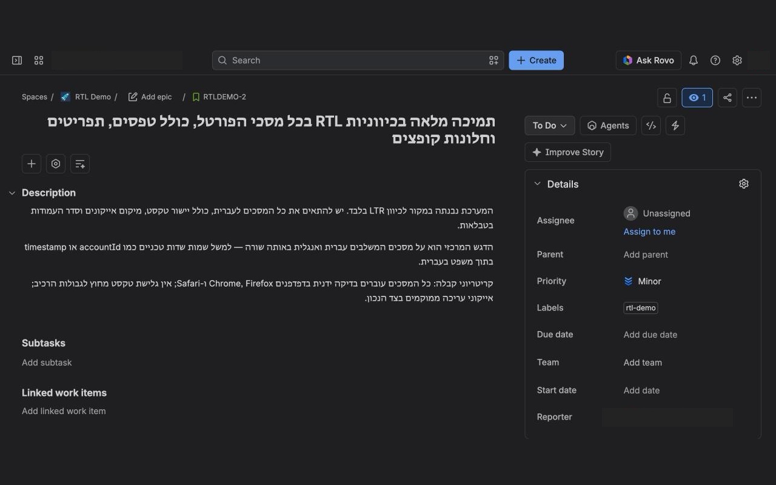Viewport: 776px width, 485px height.
Task: Open the settings gear in top bar
Action: tap(737, 60)
